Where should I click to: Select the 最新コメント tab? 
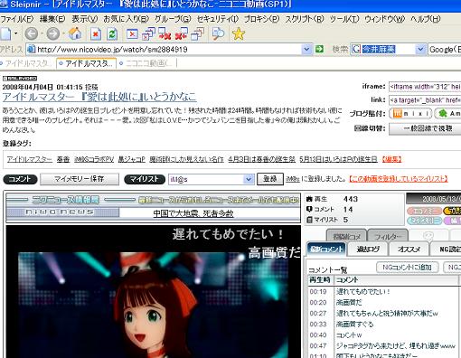[326, 250]
